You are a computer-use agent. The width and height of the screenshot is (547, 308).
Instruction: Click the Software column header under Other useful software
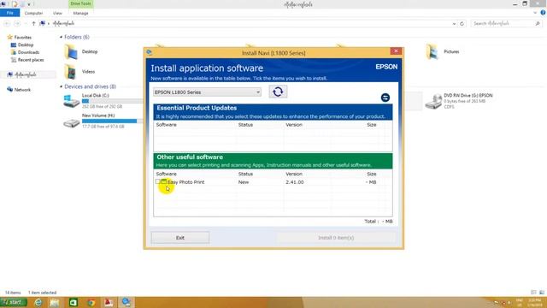[x=167, y=174]
